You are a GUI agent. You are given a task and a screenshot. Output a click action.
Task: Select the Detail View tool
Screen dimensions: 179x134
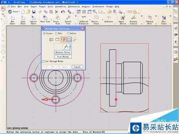click(68, 20)
